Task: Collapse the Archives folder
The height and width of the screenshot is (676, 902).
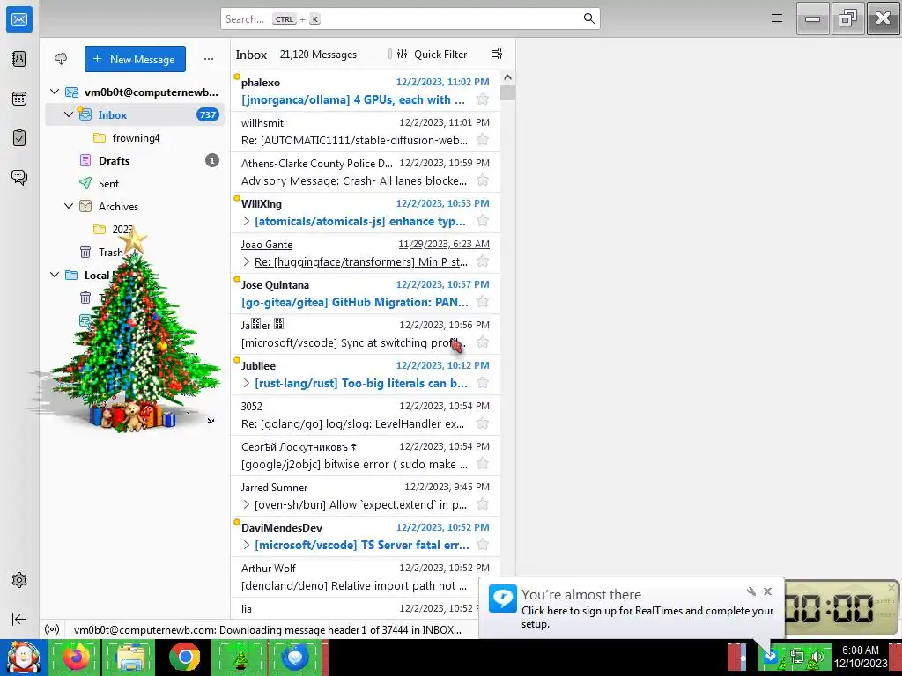Action: click(x=69, y=206)
